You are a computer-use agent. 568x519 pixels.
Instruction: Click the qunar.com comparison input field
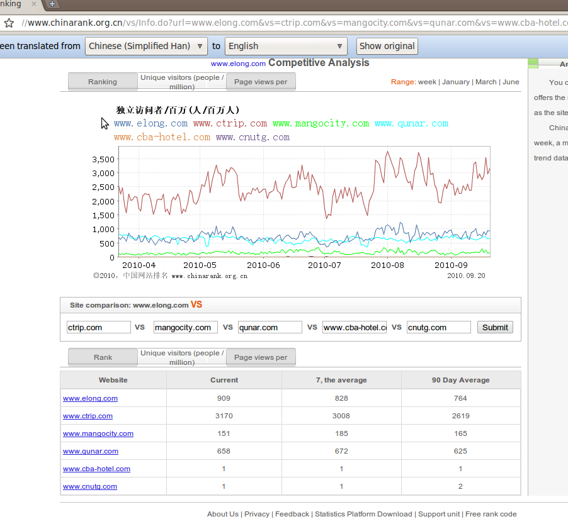270,327
